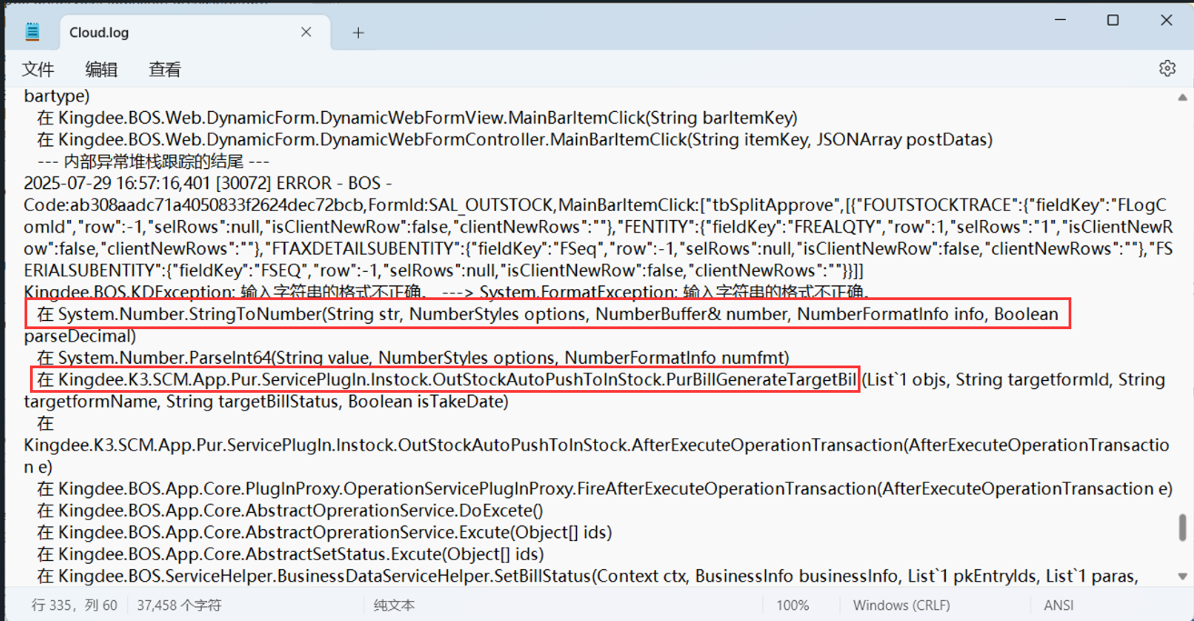Click the BusinessDataServiceHelper.SetBillStatus line

click(x=587, y=576)
